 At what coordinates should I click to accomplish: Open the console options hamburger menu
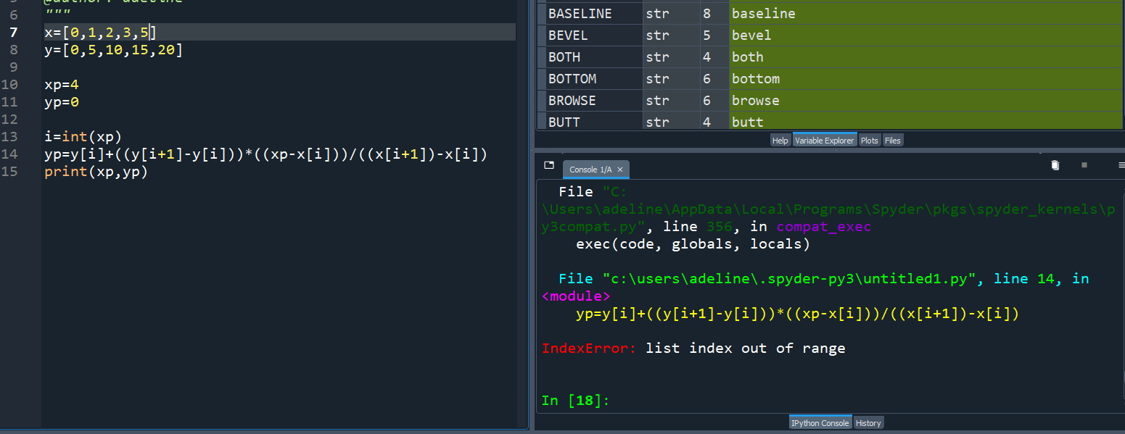[1121, 165]
